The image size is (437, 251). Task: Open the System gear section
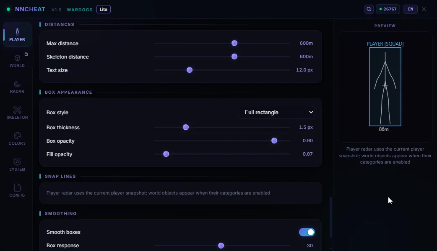[x=17, y=164]
